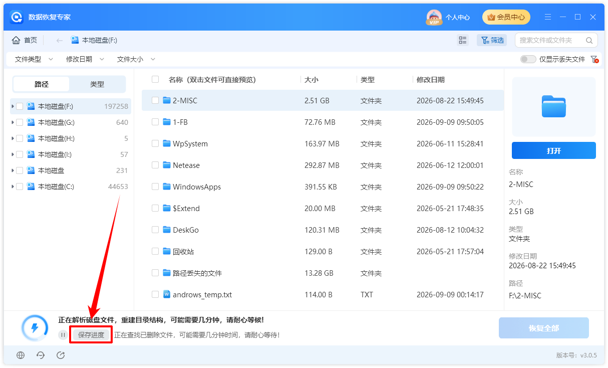The width and height of the screenshot is (608, 368).
Task: Expand the 本地磁盘(F:) tree node
Action: click(13, 106)
